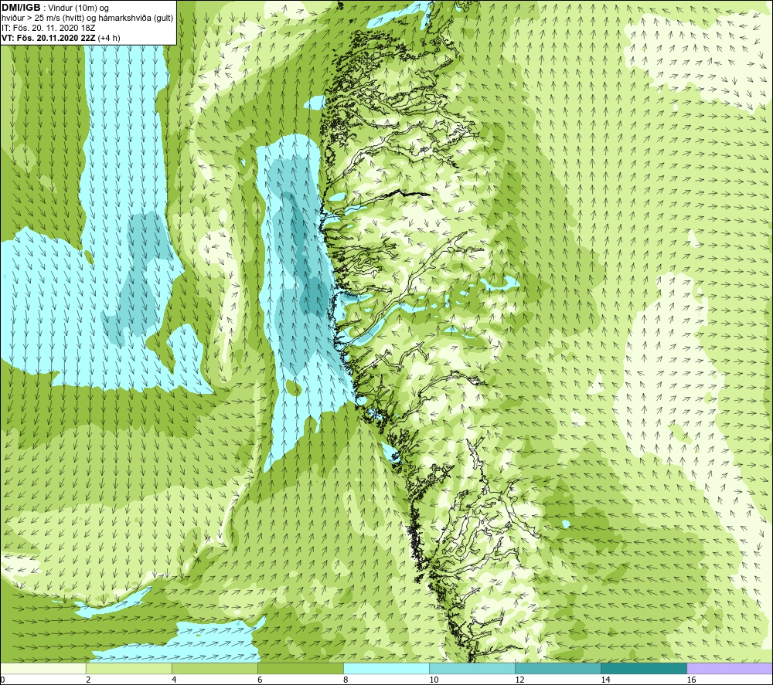Image resolution: width=773 pixels, height=685 pixels.
Task: Click the legend scale value "8"
Action: coord(346,680)
